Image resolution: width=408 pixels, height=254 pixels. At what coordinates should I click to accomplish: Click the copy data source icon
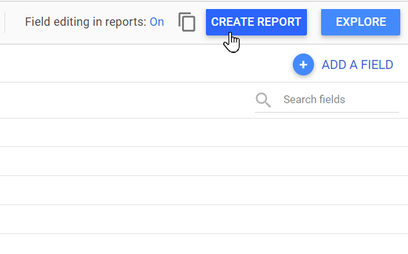click(x=187, y=22)
